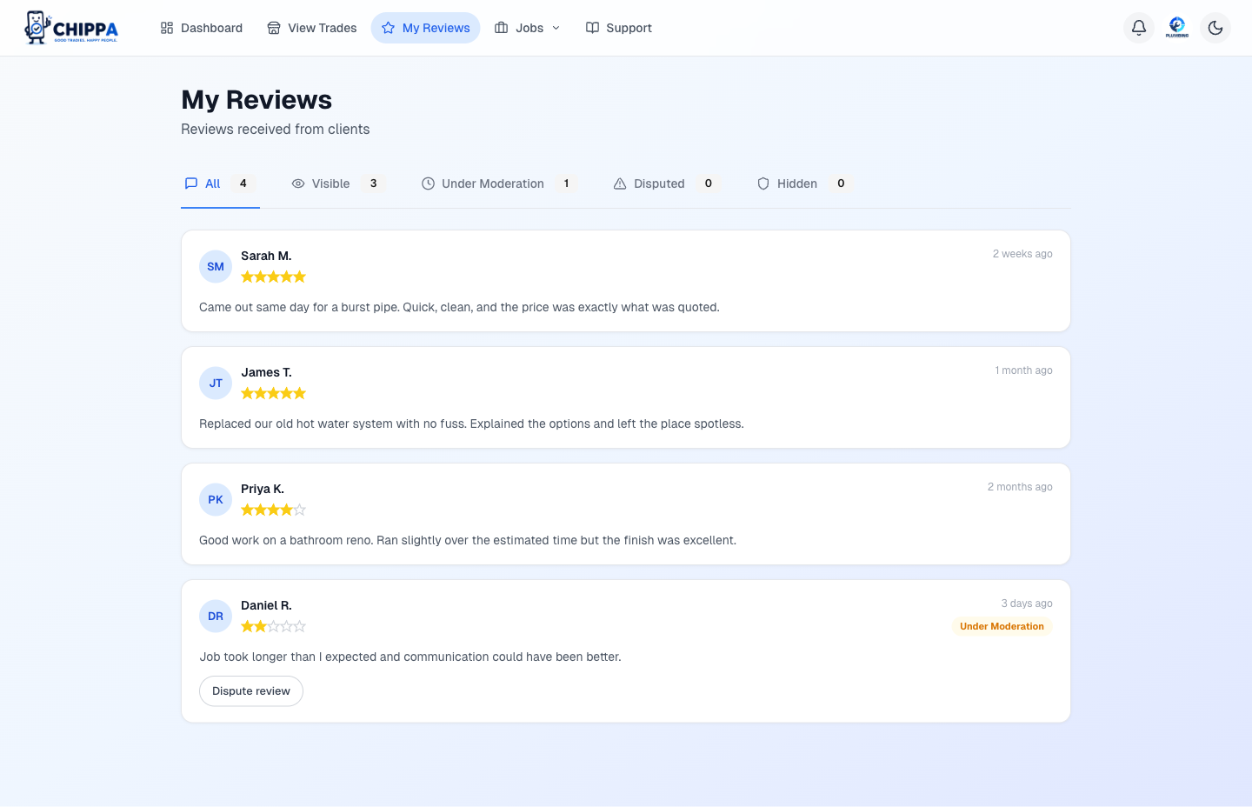Click the Chippa logo

click(71, 28)
